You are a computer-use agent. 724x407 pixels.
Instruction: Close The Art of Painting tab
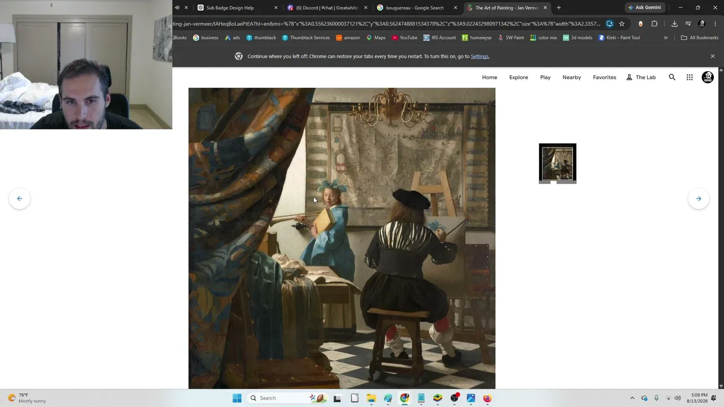pos(545,8)
